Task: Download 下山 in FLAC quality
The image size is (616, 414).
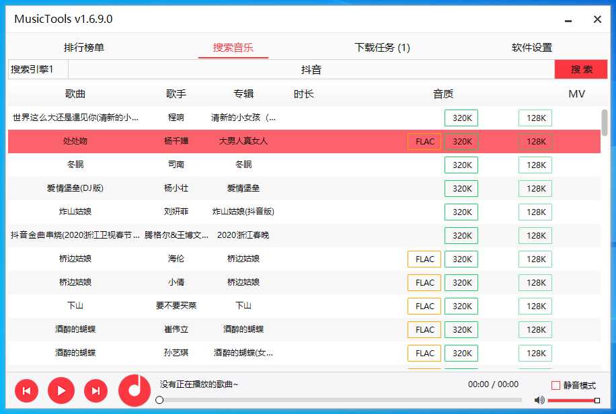Action: pos(424,306)
